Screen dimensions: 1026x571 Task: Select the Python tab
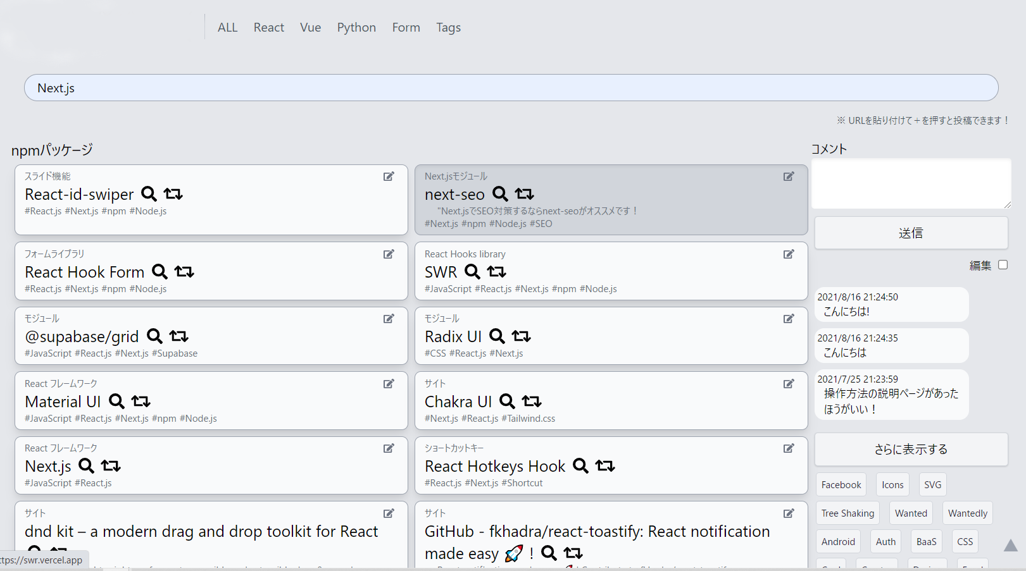[x=356, y=27]
